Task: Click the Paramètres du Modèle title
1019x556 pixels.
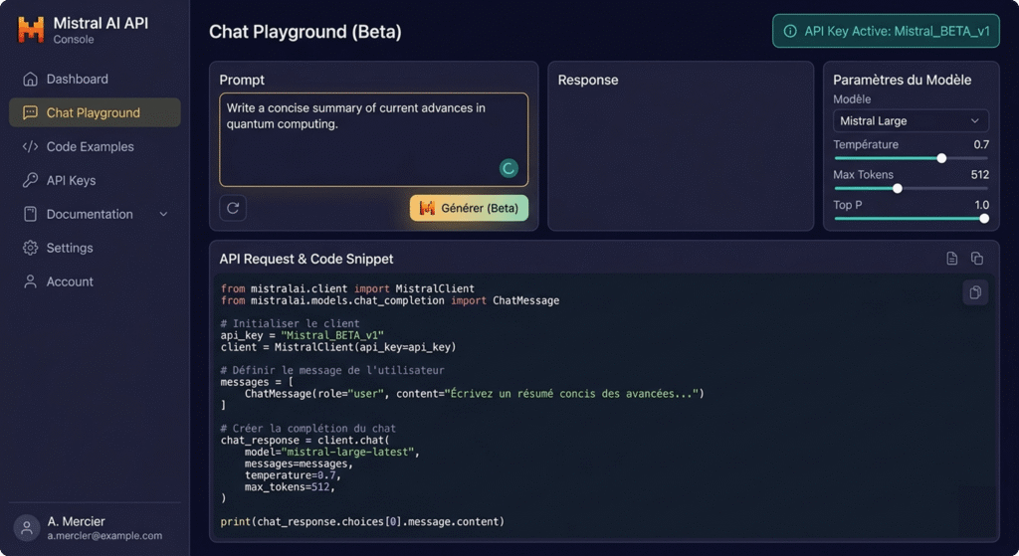Action: click(902, 80)
